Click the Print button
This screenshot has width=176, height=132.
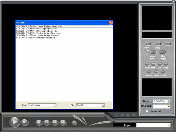(x=156, y=72)
